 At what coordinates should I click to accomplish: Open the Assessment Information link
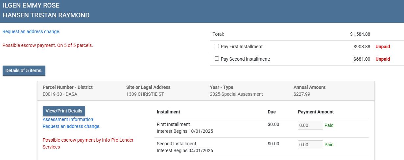[68, 119]
